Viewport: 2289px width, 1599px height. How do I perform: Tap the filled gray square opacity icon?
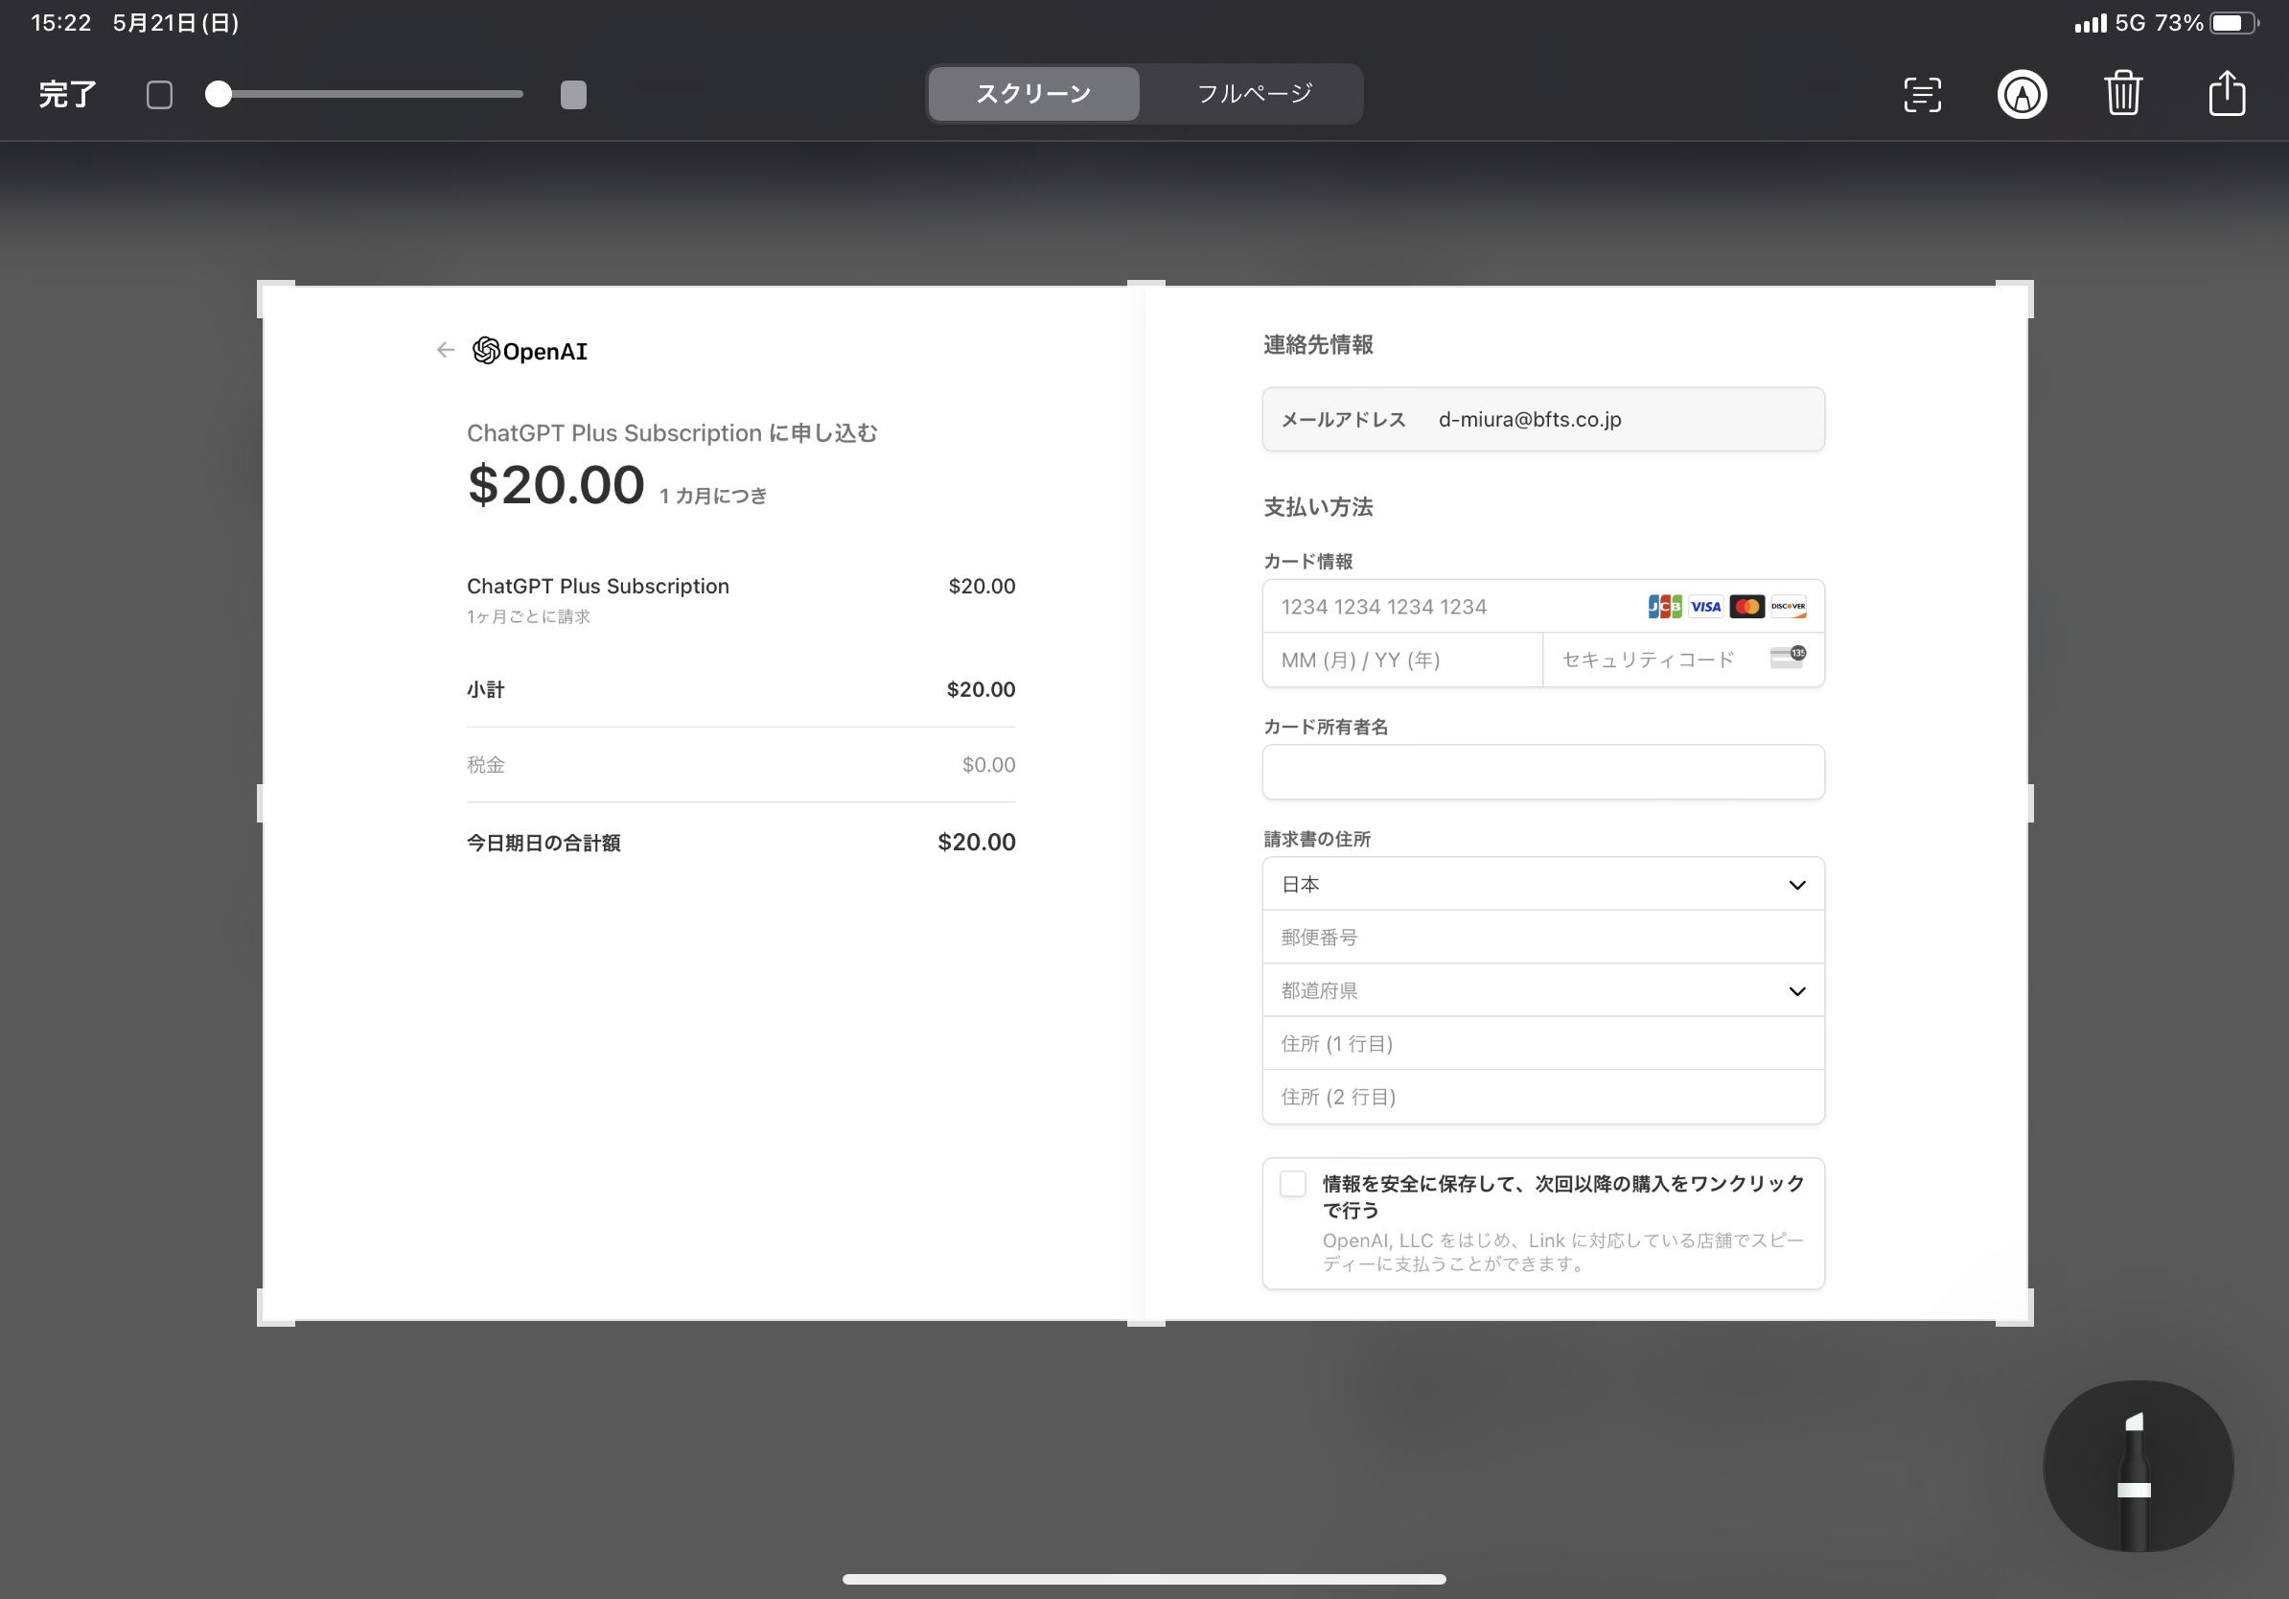pyautogui.click(x=573, y=95)
